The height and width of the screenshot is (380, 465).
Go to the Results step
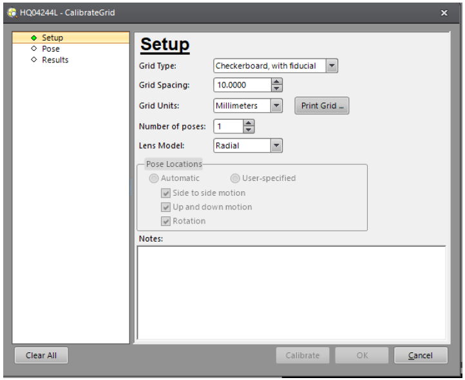[x=55, y=60]
